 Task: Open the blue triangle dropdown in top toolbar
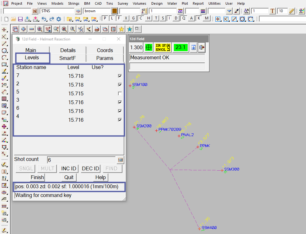coord(229,11)
